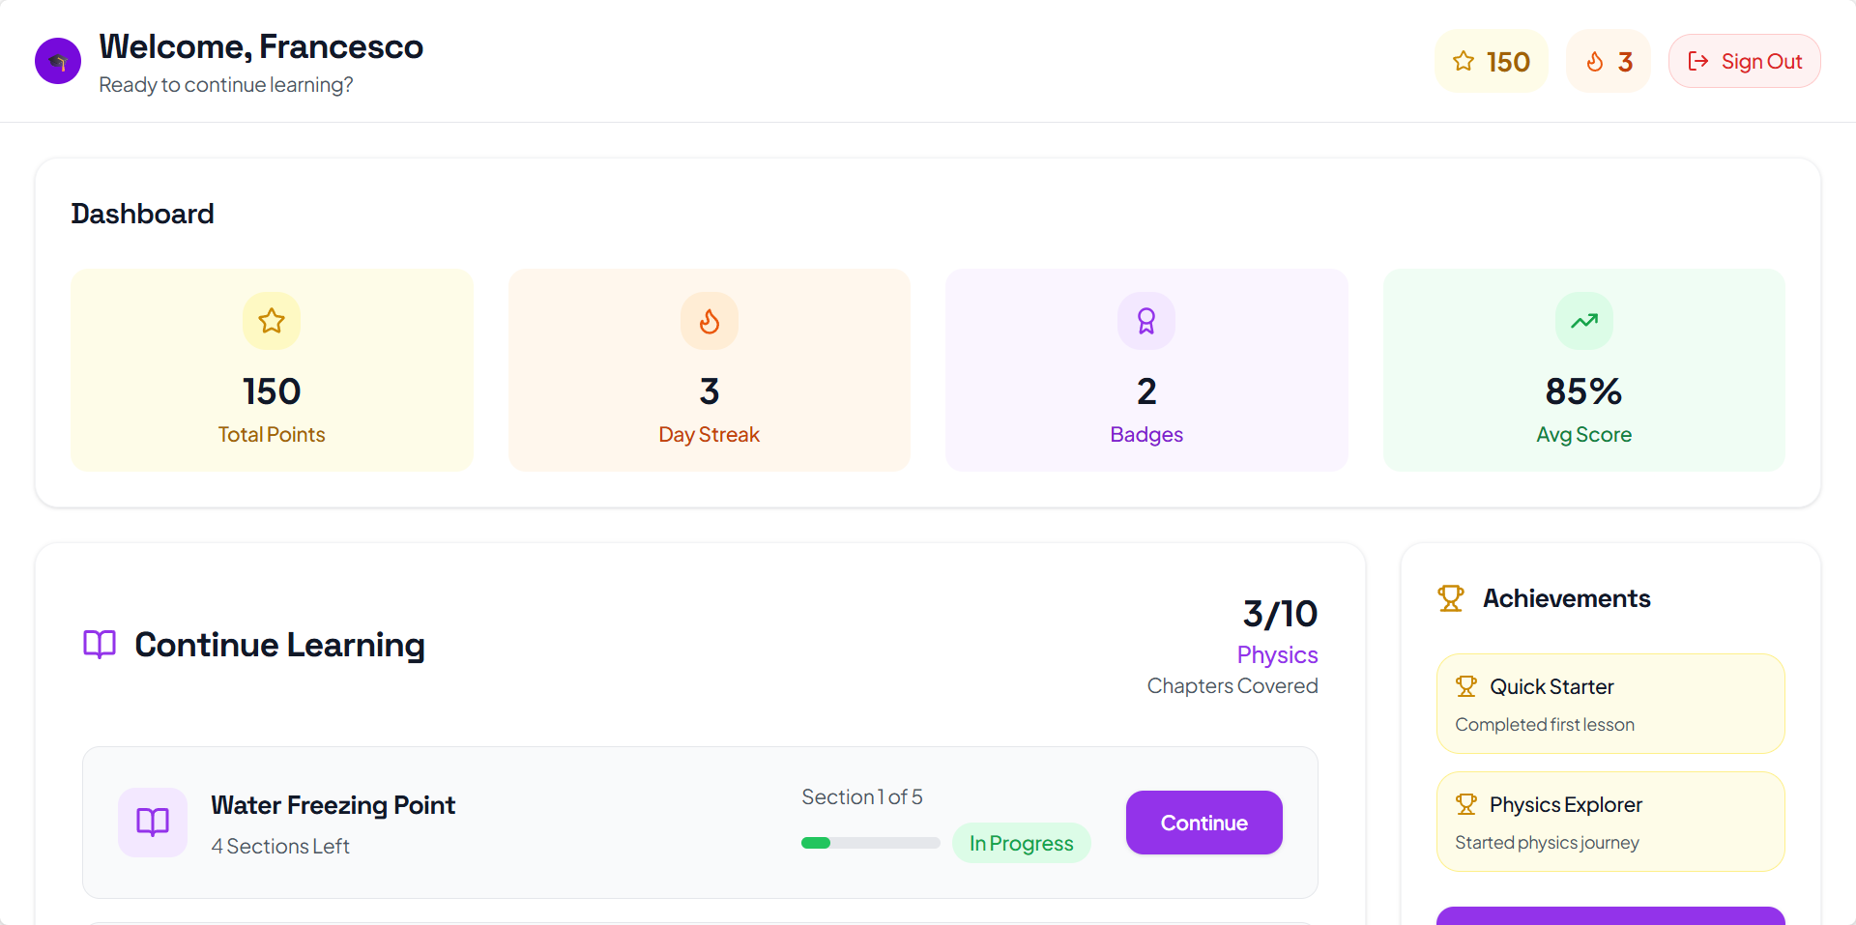This screenshot has height=925, width=1856.
Task: Click the In Progress status pill
Action: [x=1021, y=843]
